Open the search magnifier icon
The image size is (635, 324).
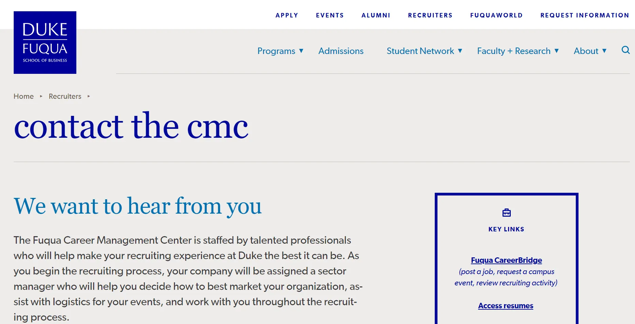(x=625, y=50)
